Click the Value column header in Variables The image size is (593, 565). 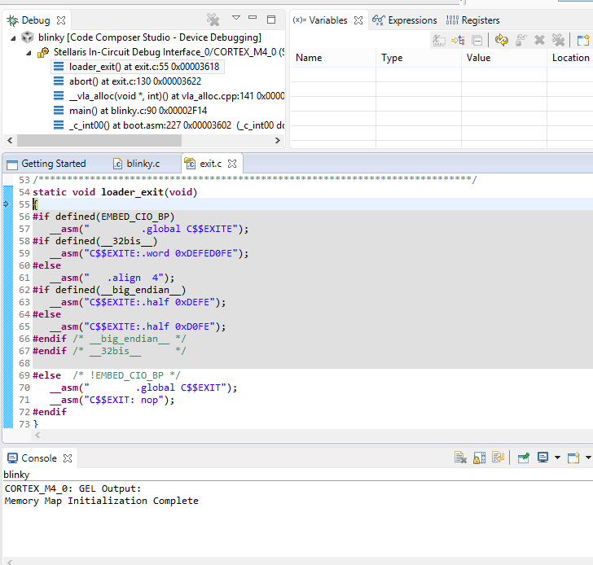pyautogui.click(x=504, y=58)
